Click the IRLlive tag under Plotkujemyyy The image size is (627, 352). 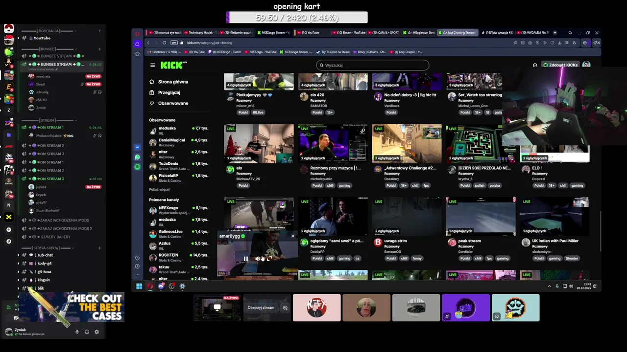coord(258,112)
